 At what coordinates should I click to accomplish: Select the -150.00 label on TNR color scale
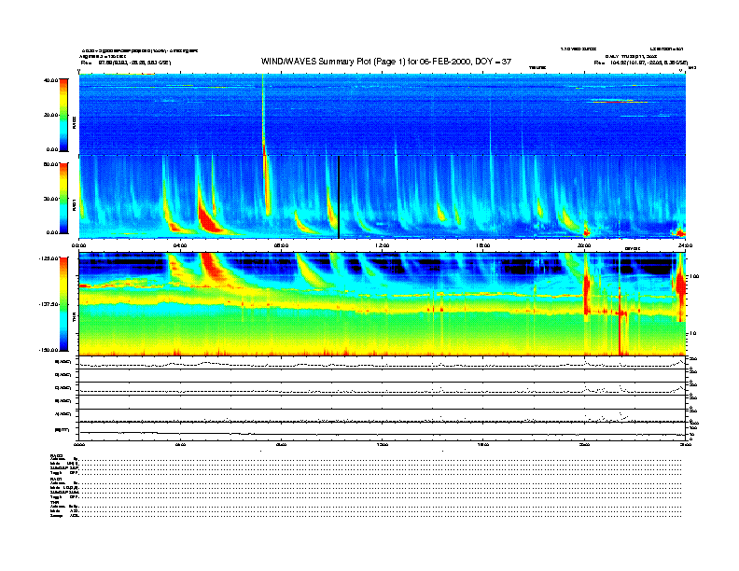point(49,350)
